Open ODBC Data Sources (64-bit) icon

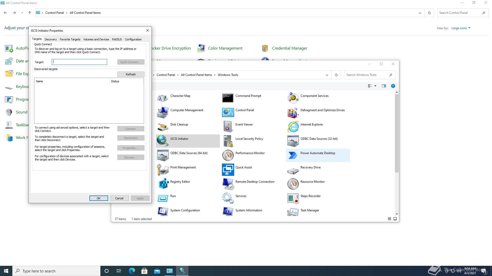pos(162,155)
